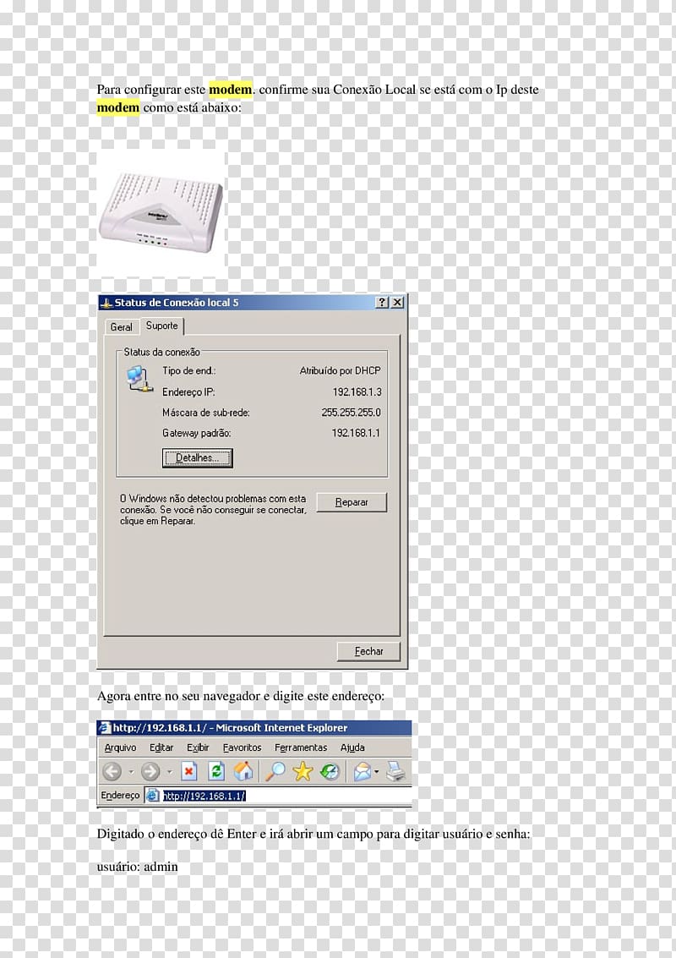Click the IP address value 192.168.1.3
Viewport: 676px width, 958px height.
point(357,391)
